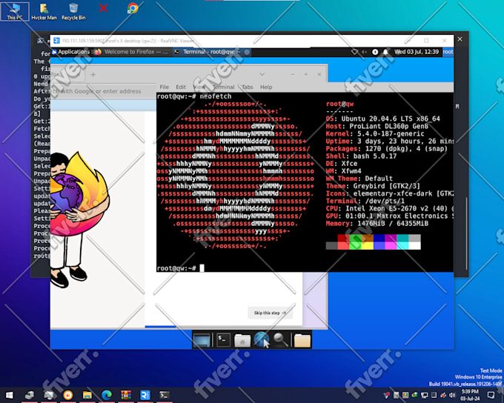Open Microsoft Edge from Windows taskbar

(x=107, y=395)
